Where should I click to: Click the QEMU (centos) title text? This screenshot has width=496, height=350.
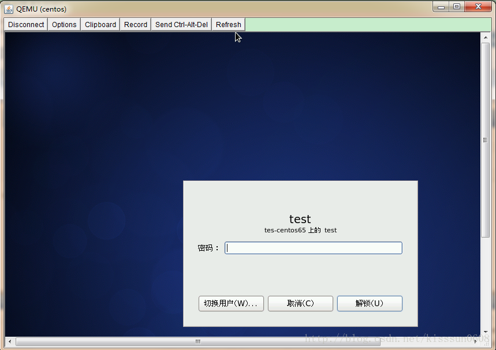[42, 9]
